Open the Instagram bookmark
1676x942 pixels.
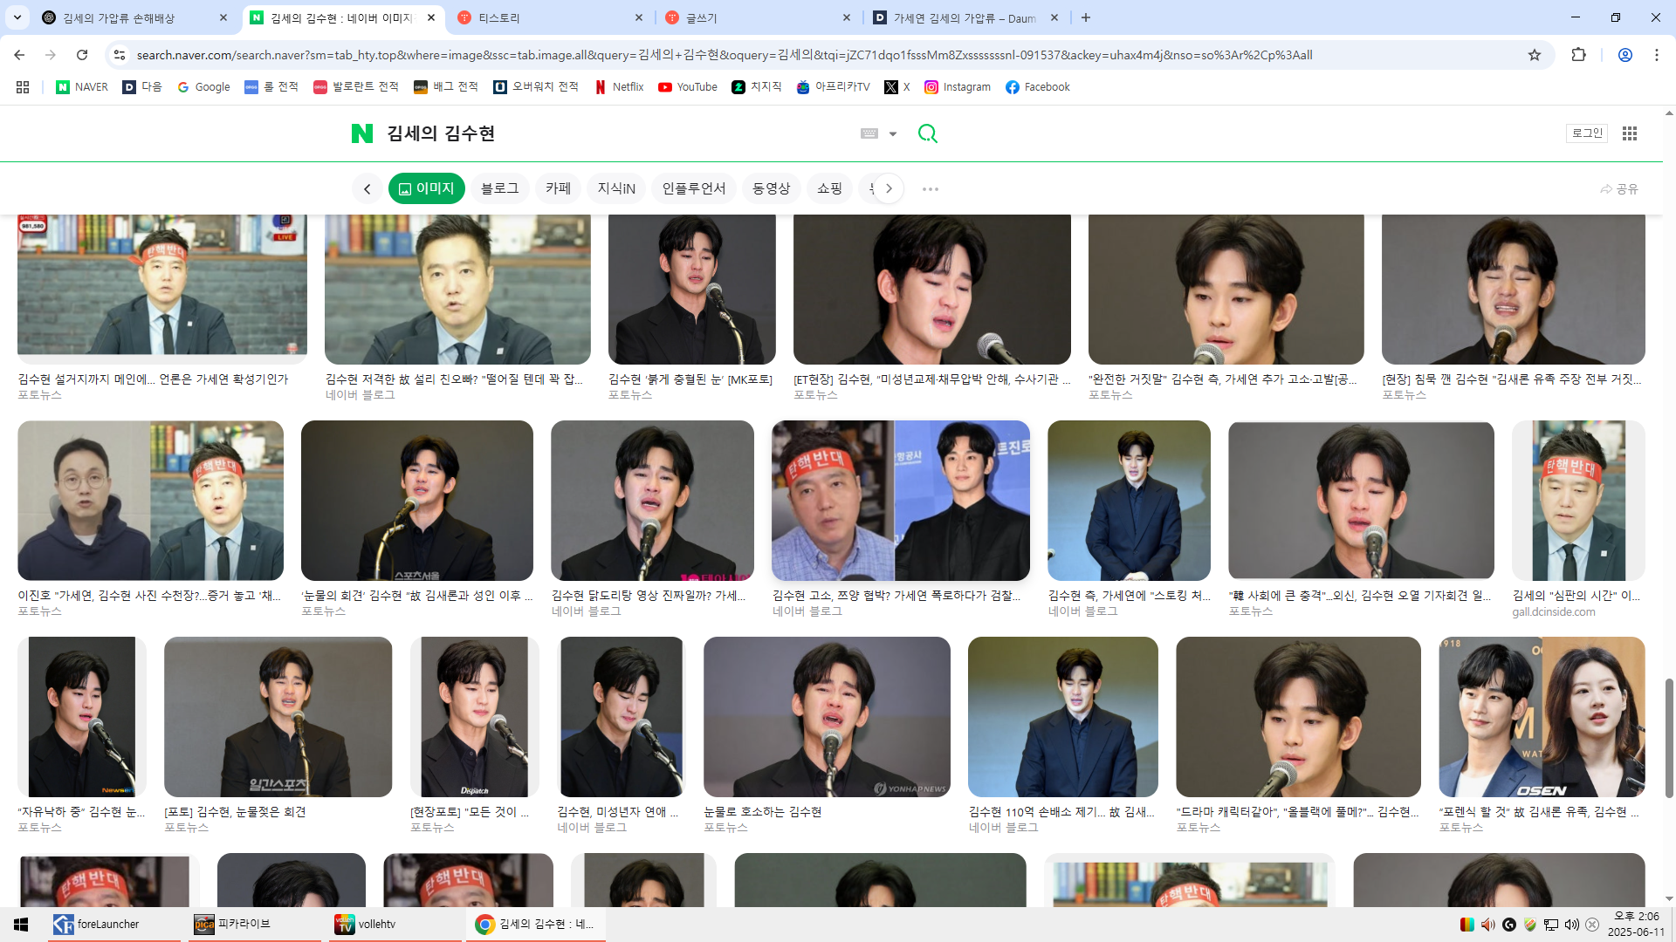click(958, 87)
